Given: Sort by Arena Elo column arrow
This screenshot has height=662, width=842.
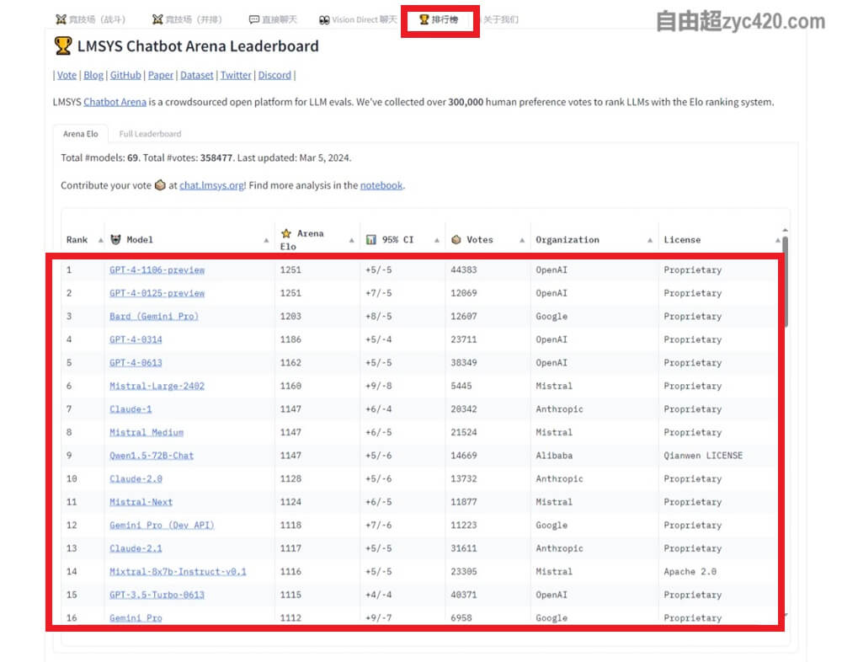Looking at the screenshot, I should click(351, 240).
